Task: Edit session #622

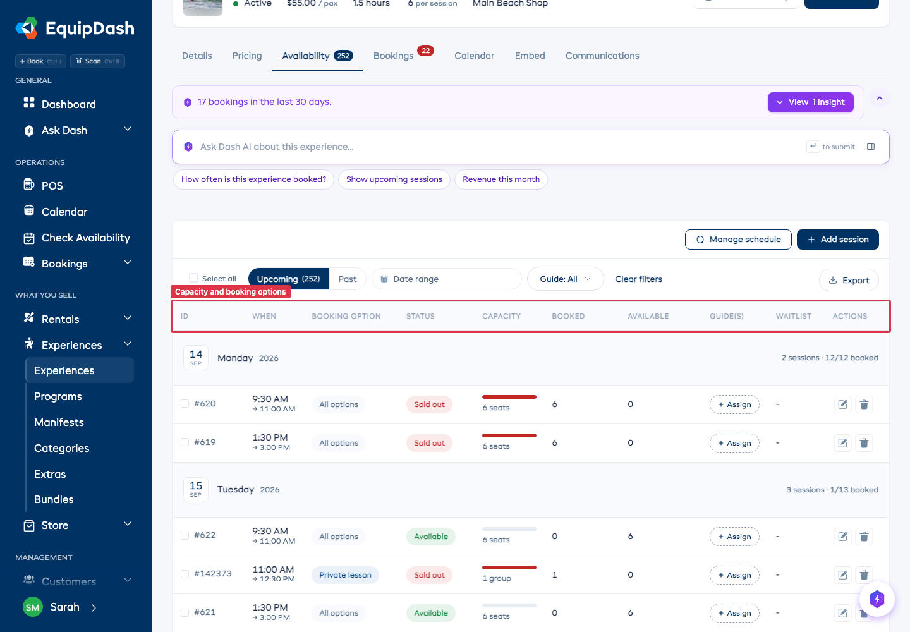Action: [x=843, y=537]
